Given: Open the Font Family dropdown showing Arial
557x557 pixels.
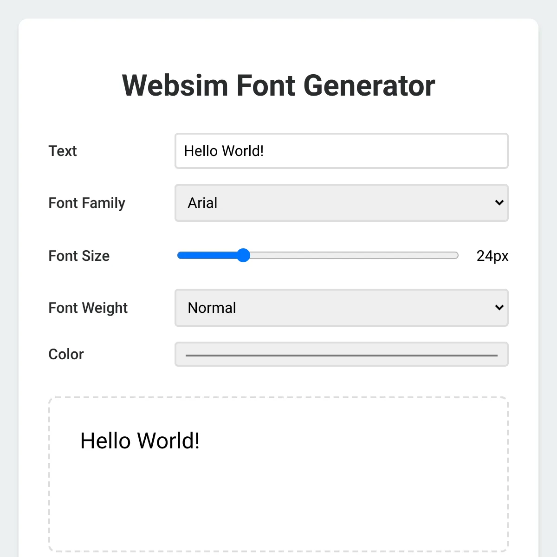Looking at the screenshot, I should pos(325,203).
